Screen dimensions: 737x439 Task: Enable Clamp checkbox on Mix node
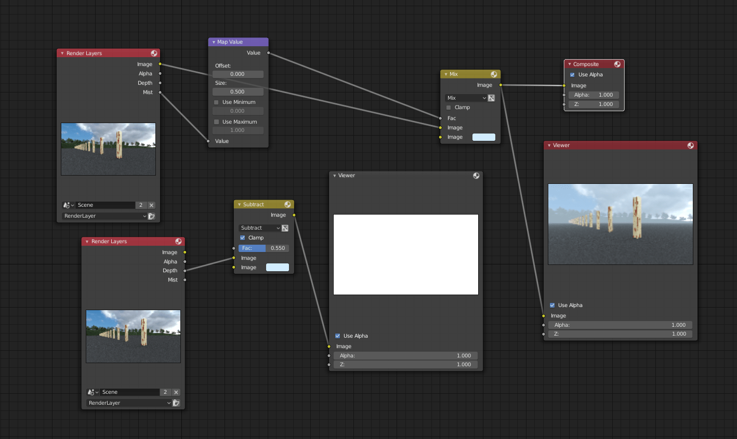point(449,108)
